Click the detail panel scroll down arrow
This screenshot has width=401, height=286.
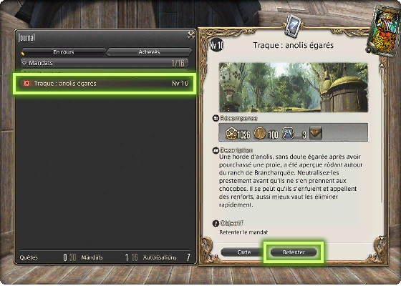pyautogui.click(x=382, y=238)
